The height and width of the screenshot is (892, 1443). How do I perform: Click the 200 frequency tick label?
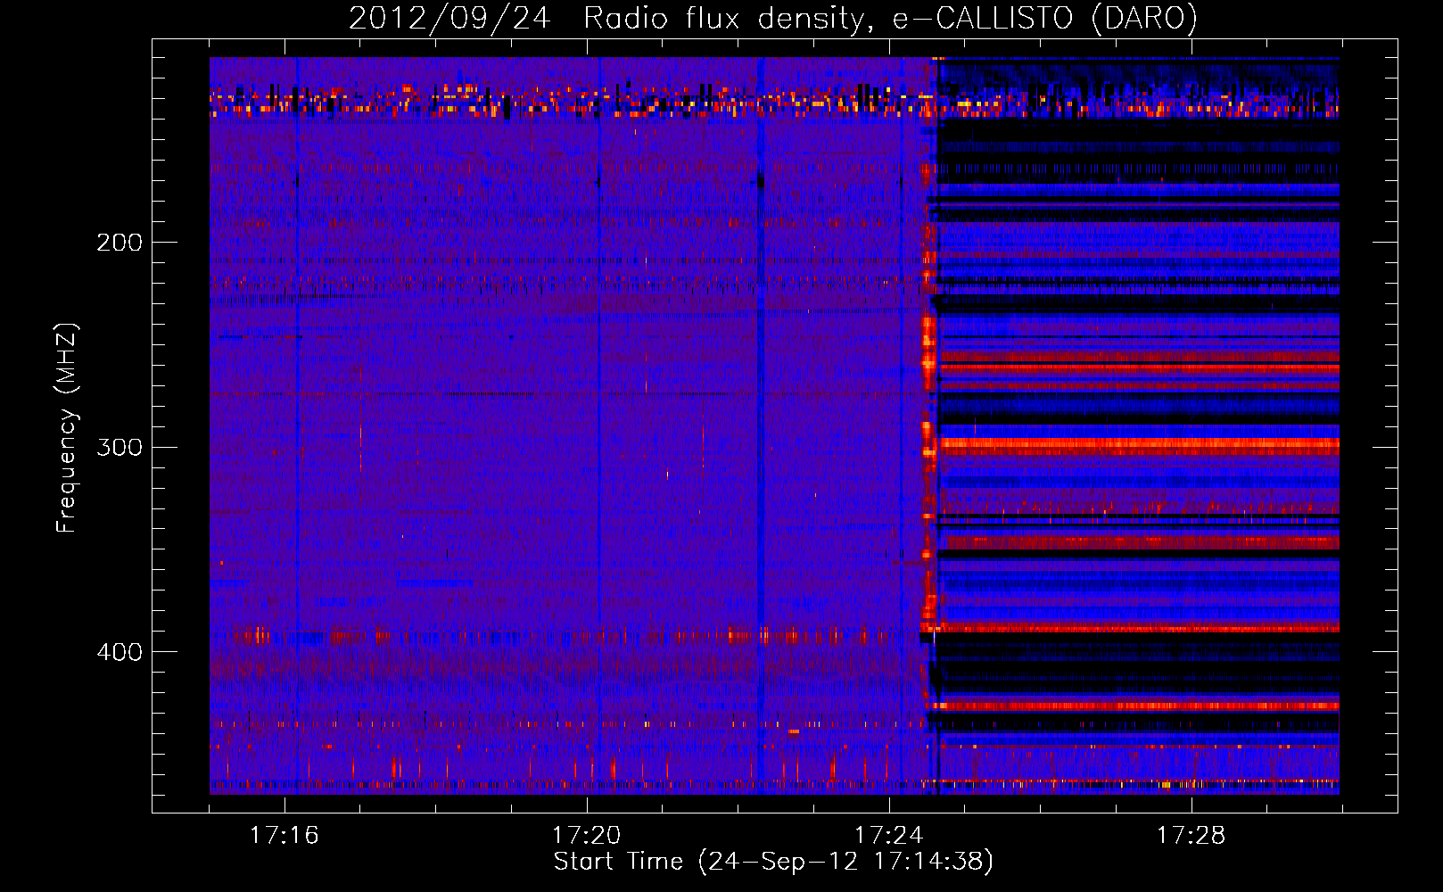pyautogui.click(x=120, y=243)
